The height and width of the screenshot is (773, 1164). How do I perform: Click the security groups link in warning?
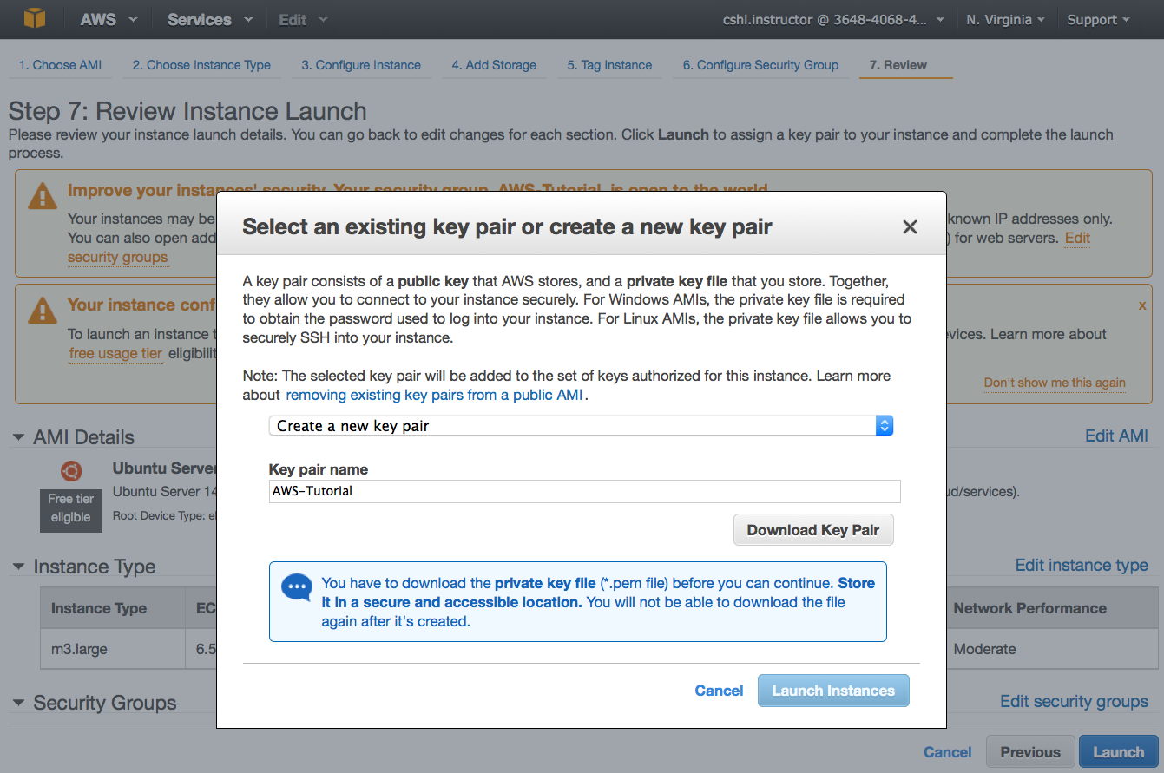tap(118, 257)
